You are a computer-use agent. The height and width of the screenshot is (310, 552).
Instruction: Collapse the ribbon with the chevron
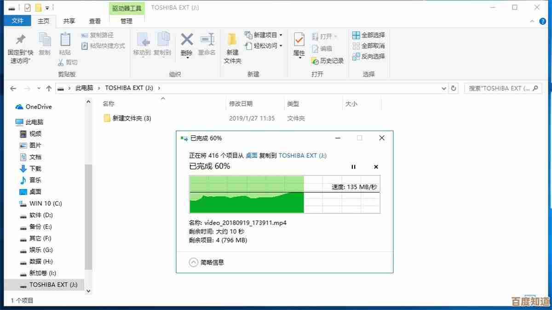[531, 21]
